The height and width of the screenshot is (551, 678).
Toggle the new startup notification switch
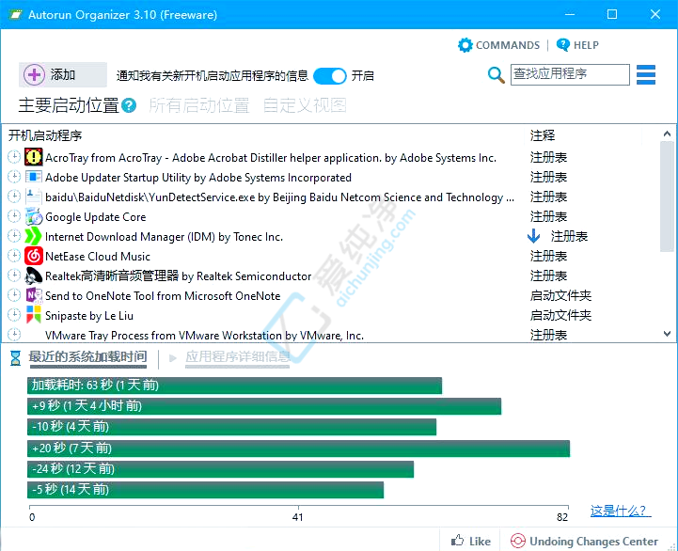point(330,75)
